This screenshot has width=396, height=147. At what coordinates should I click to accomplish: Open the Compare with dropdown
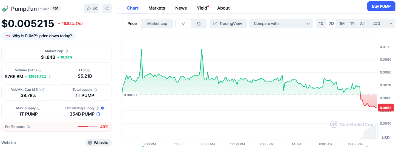(281, 23)
